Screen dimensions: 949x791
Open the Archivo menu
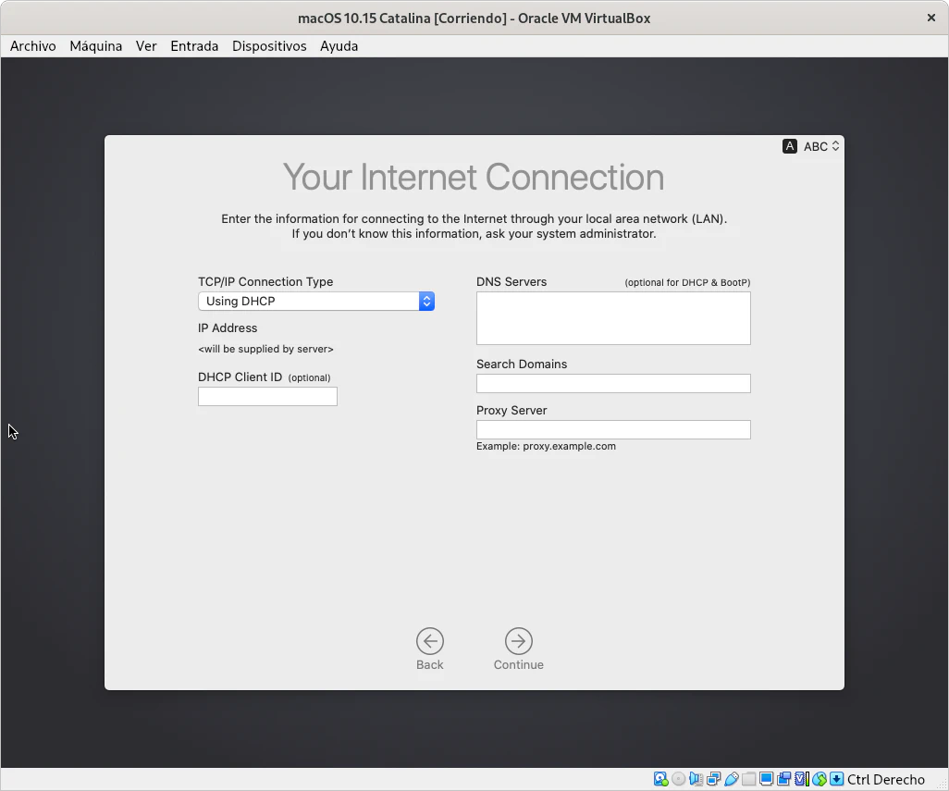tap(33, 46)
